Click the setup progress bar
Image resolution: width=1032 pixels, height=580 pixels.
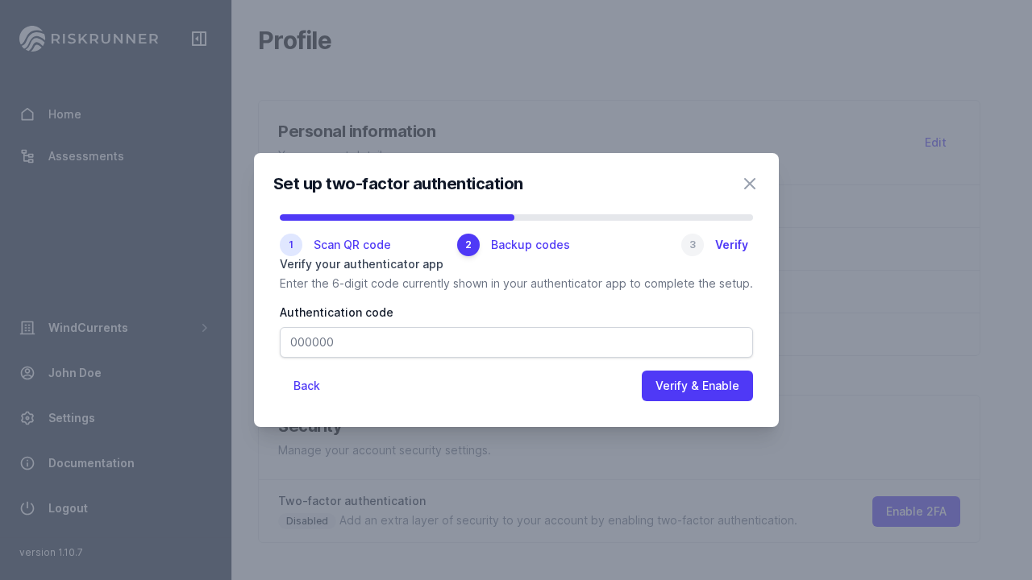[x=516, y=217]
